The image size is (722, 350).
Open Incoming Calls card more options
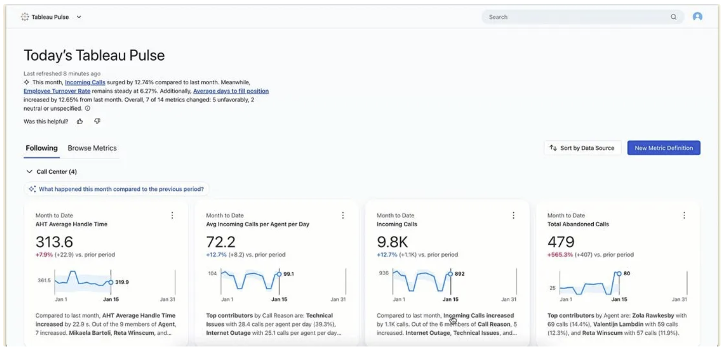click(513, 215)
